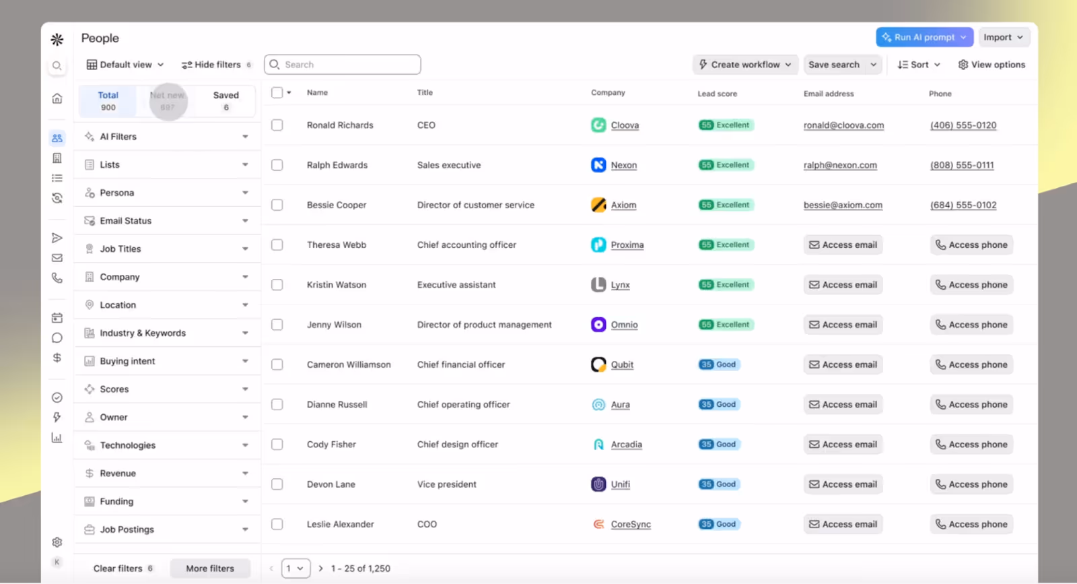The width and height of the screenshot is (1077, 584).
Task: Go to the next page arrow
Action: pyautogui.click(x=320, y=569)
